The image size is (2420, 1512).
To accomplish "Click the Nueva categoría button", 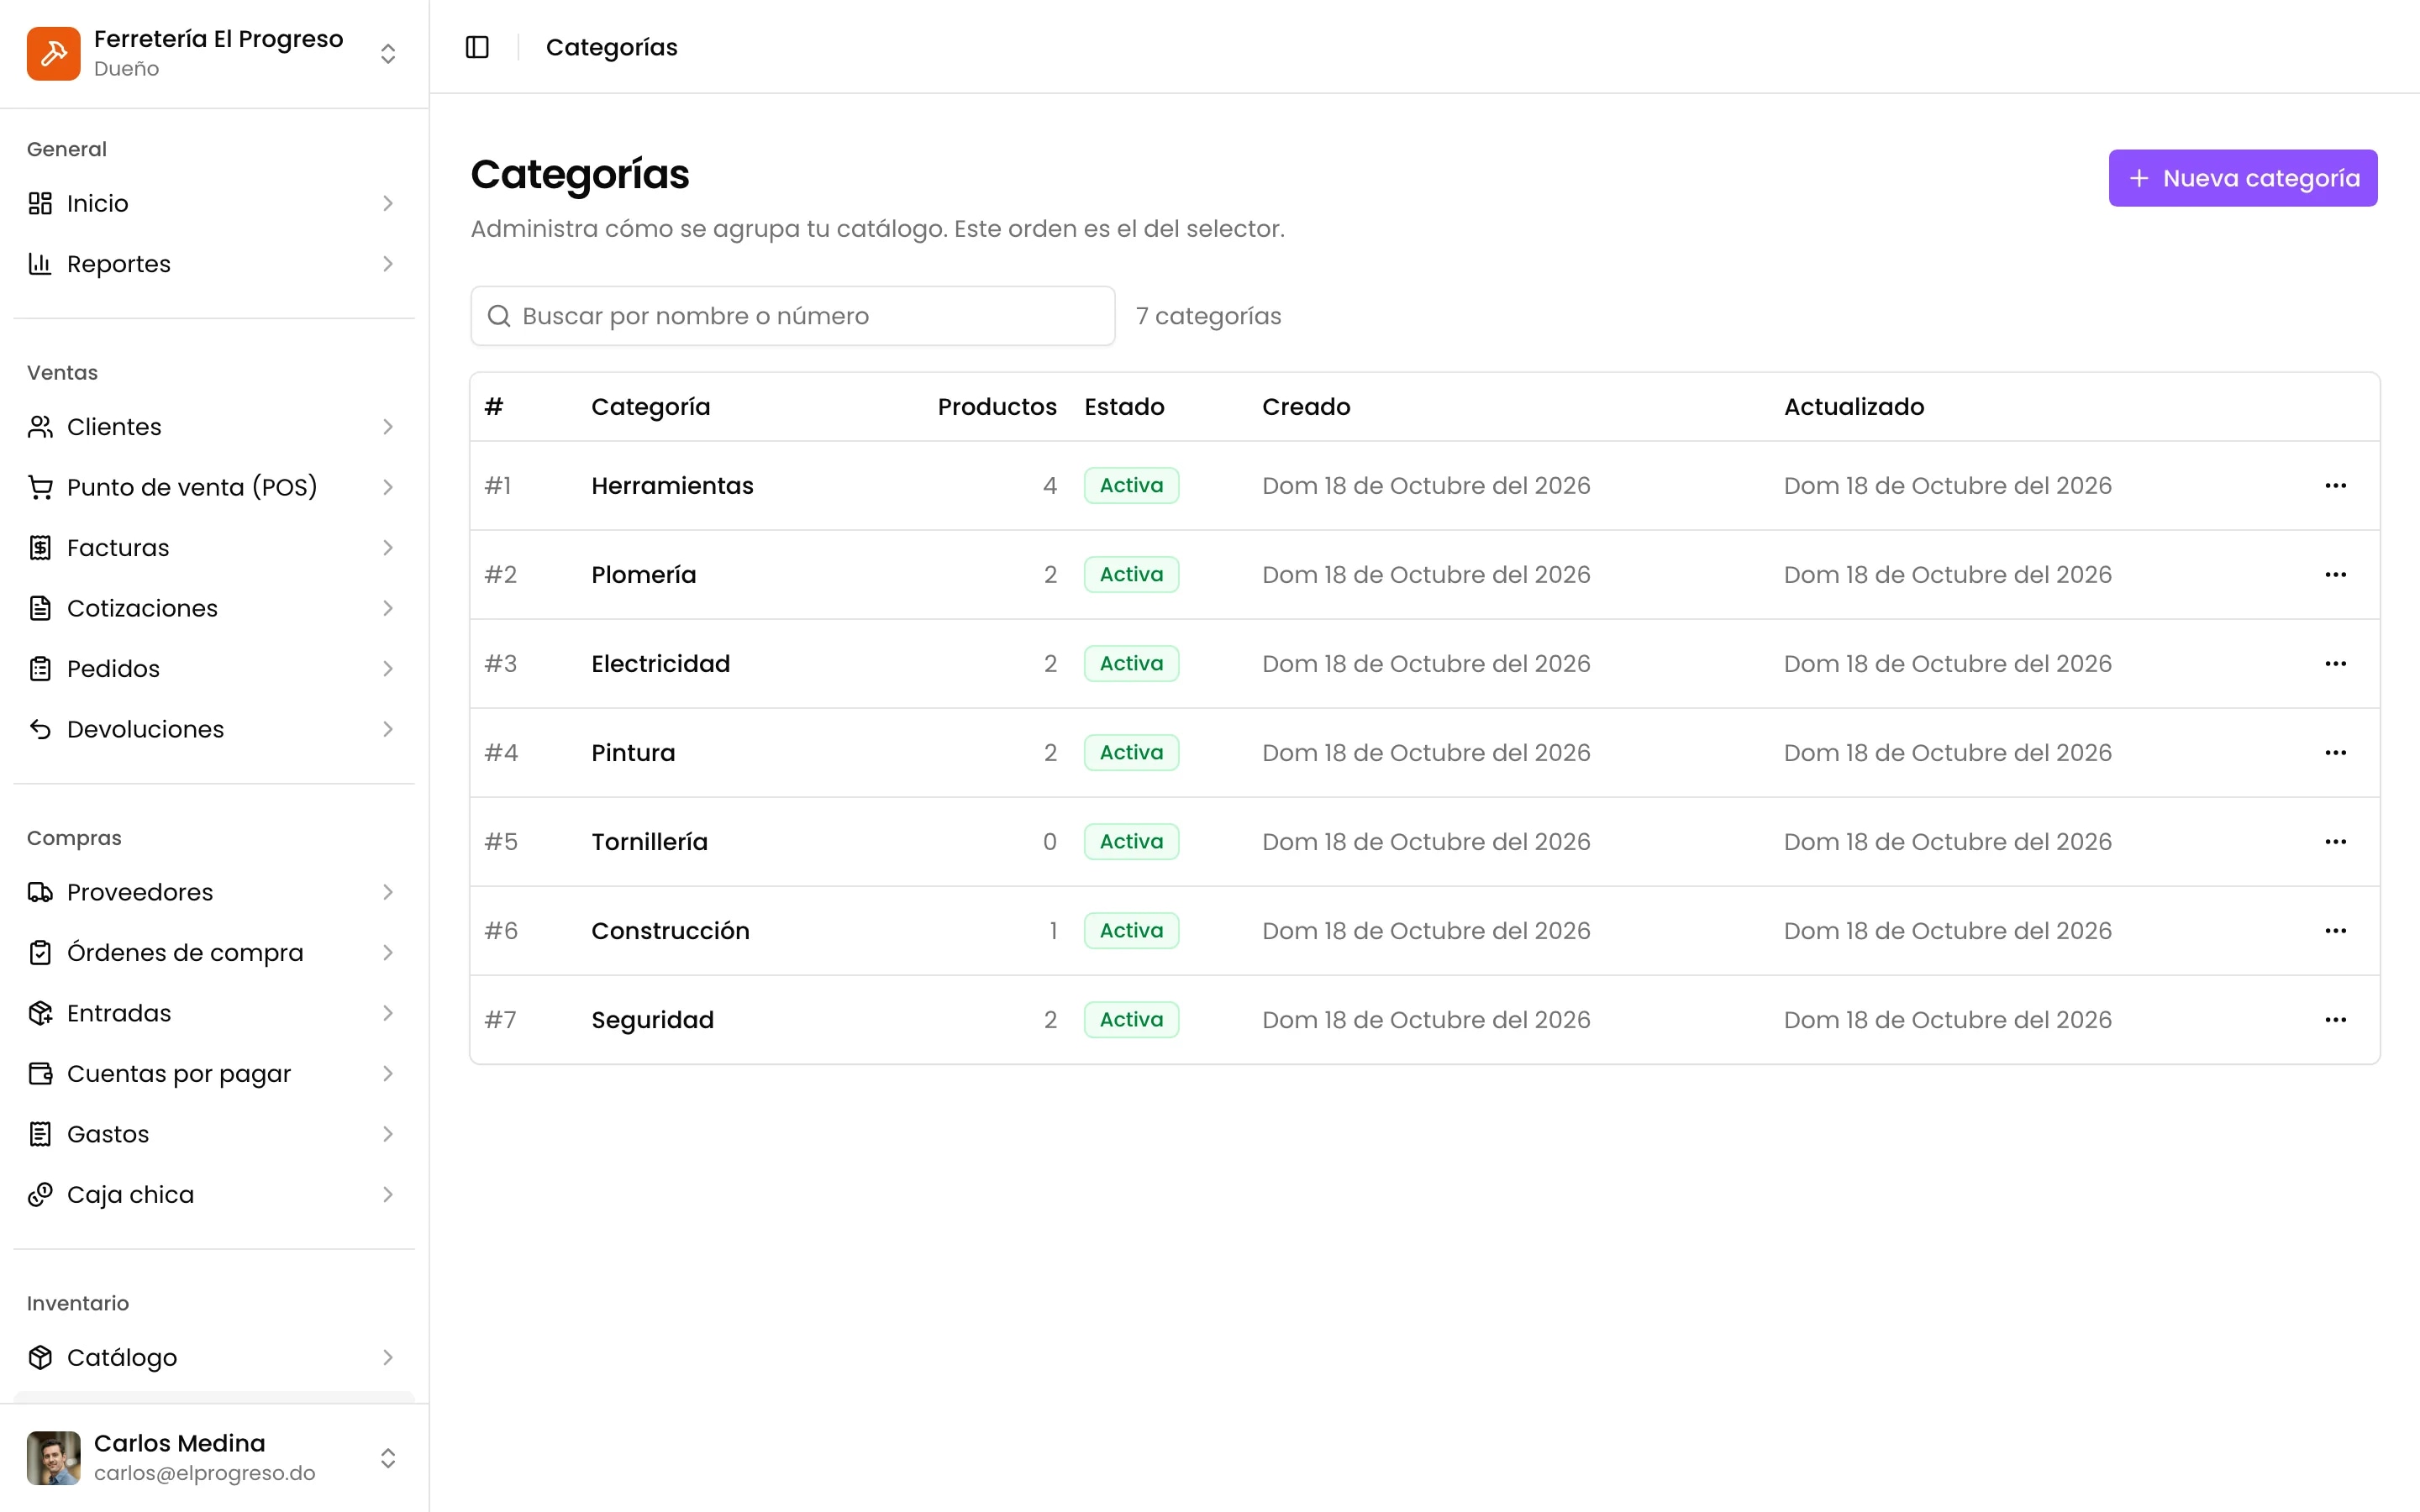I will click(2243, 178).
